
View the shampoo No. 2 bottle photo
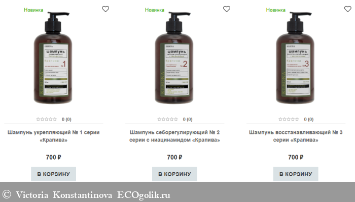(x=174, y=58)
